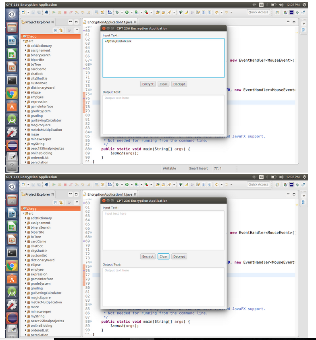Screen dimensions: 316x340
Task: Open Eclipse launcher icon in upper screenshot dock
Action: (x=12, y=145)
